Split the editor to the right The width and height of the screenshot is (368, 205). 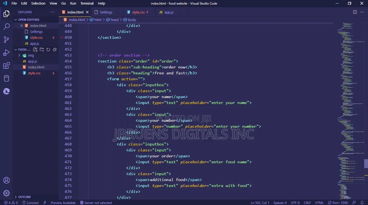tap(355, 12)
